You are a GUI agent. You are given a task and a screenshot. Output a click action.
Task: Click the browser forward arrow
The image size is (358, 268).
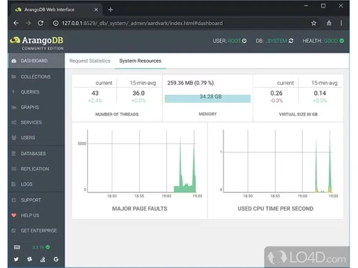(28, 23)
